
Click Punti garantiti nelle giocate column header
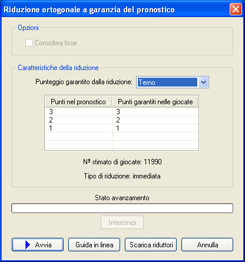[155, 102]
